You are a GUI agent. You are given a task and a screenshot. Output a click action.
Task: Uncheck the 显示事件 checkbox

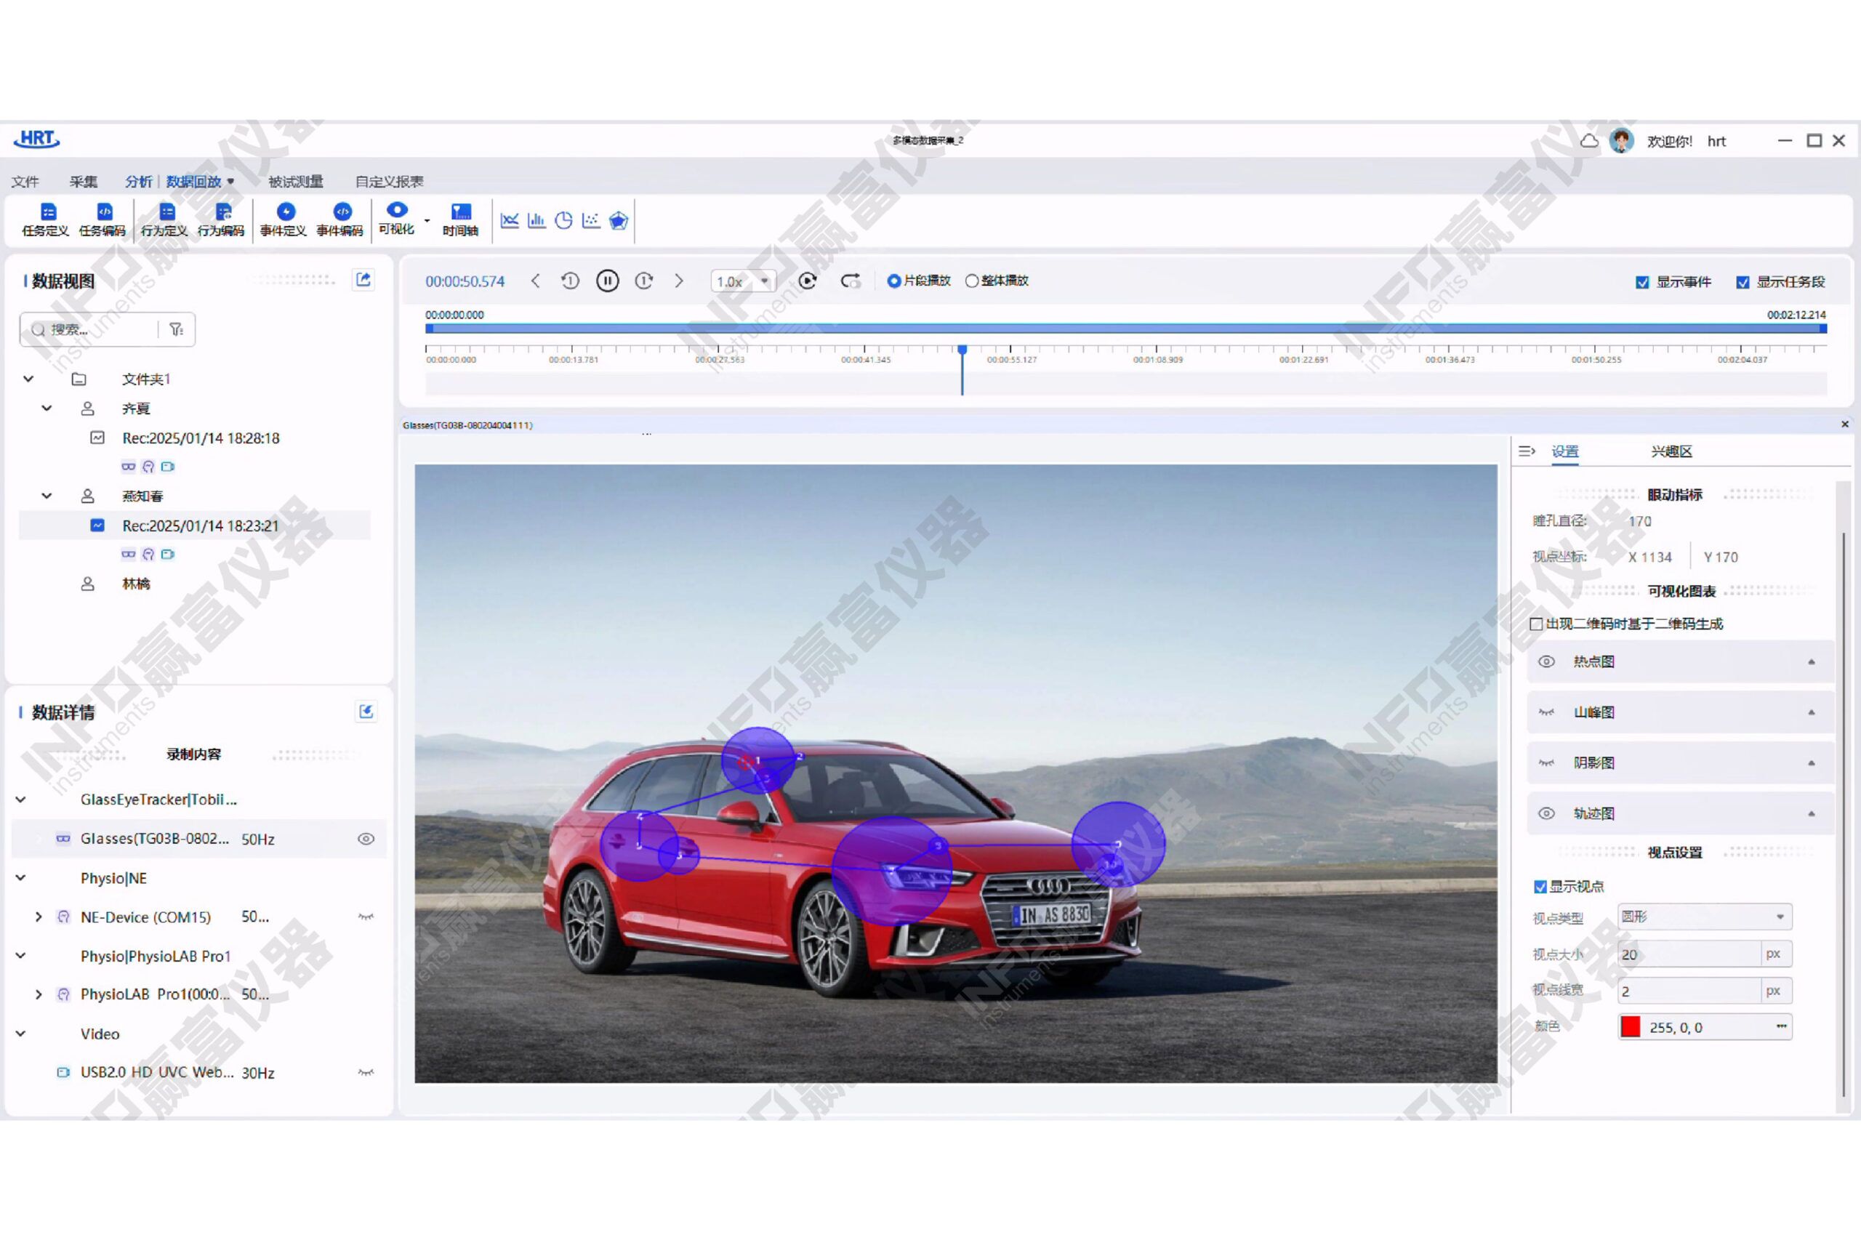pyautogui.click(x=1642, y=282)
